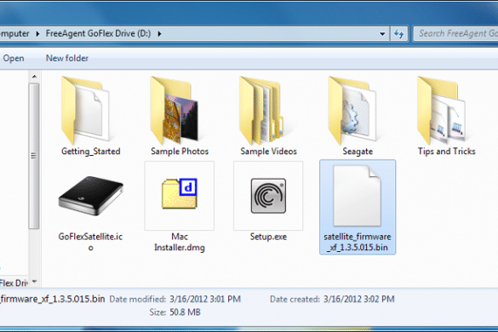This screenshot has height=332, width=498.
Task: Click Date created value 3/16/2012 3:02 PM
Action: tap(359, 300)
